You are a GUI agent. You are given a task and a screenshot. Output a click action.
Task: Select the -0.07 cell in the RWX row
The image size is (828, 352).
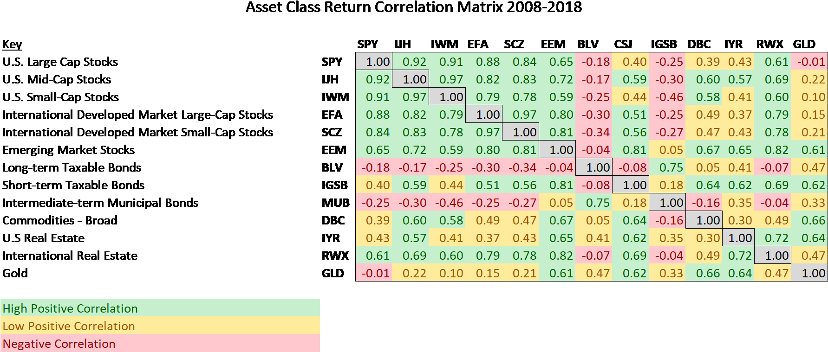(x=594, y=256)
